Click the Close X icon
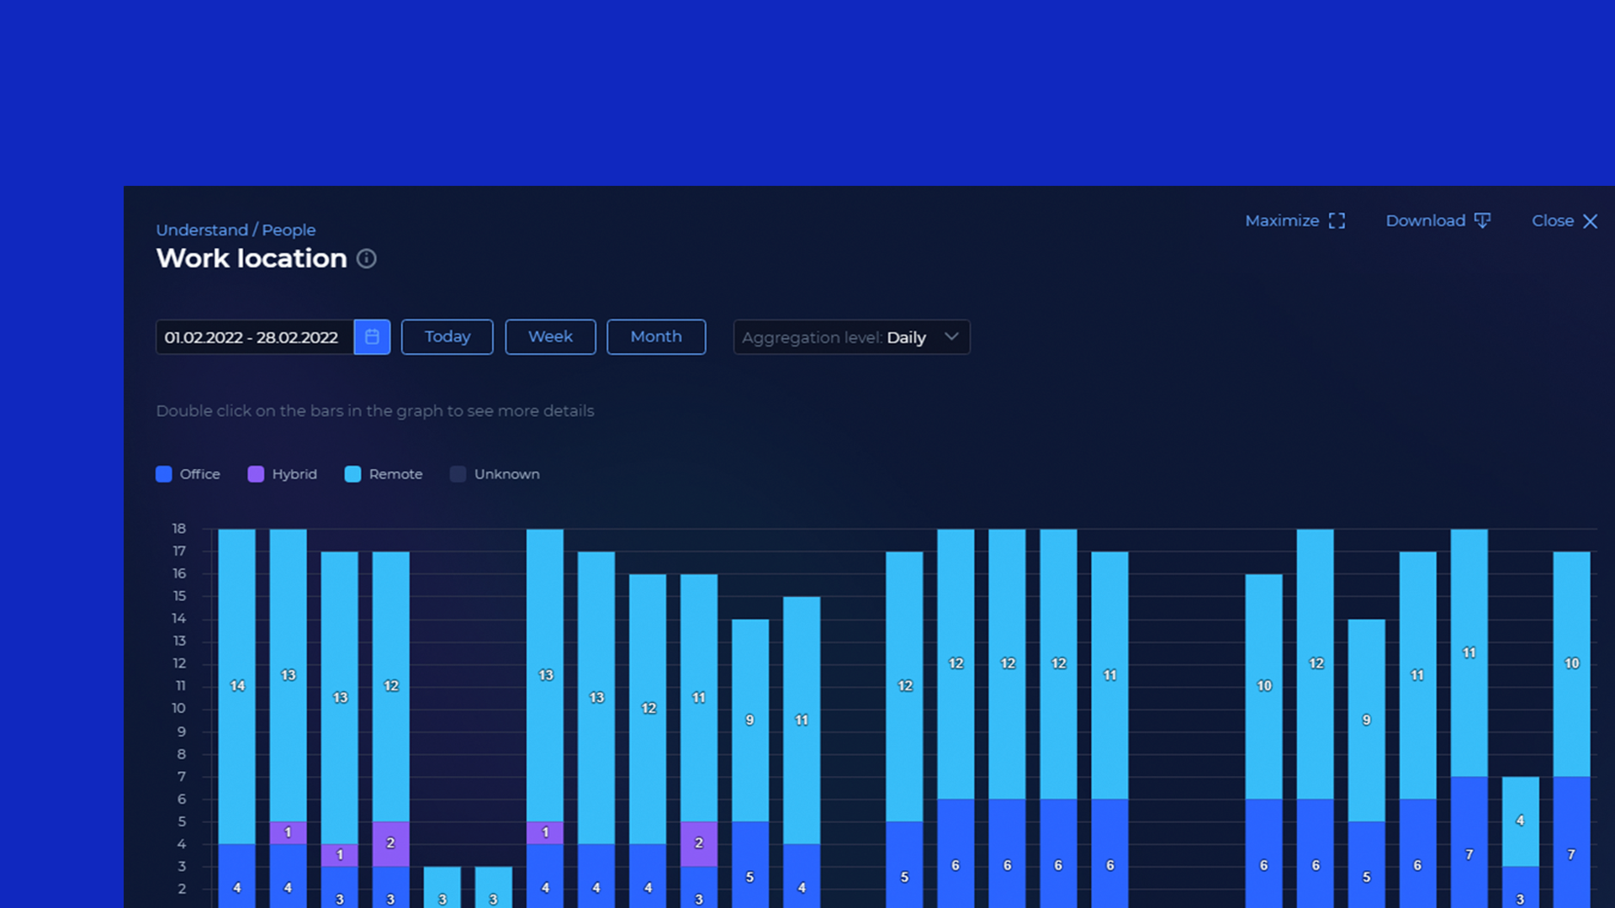 point(1590,221)
